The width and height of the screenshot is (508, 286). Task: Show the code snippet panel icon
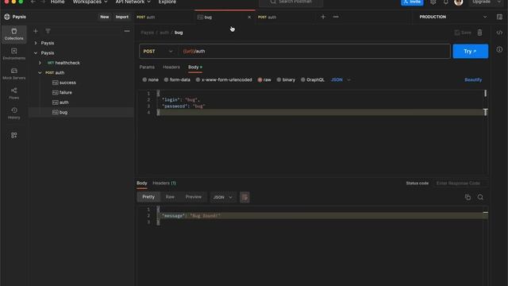tap(499, 33)
